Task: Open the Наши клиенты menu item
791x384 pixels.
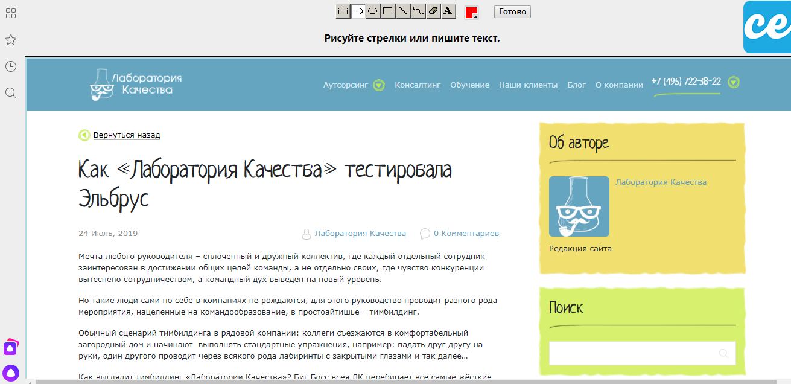Action: [x=528, y=85]
